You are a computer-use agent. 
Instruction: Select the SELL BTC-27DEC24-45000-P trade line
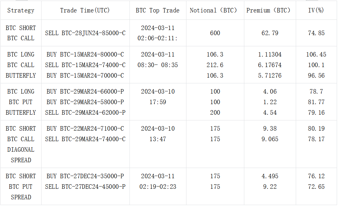[x=85, y=187]
